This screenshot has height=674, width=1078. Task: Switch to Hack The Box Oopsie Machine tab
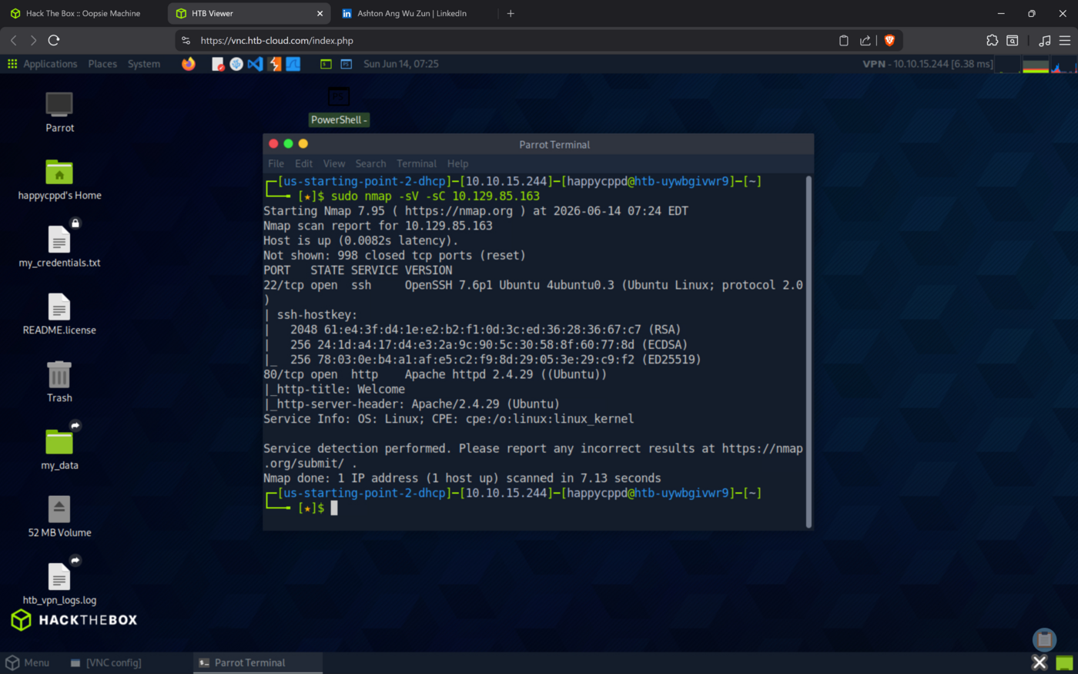coord(83,13)
